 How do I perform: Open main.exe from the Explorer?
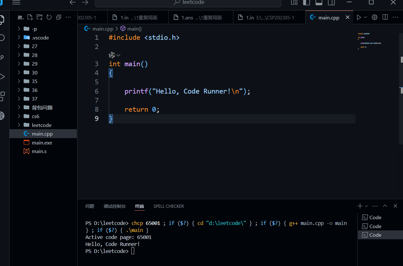42,143
